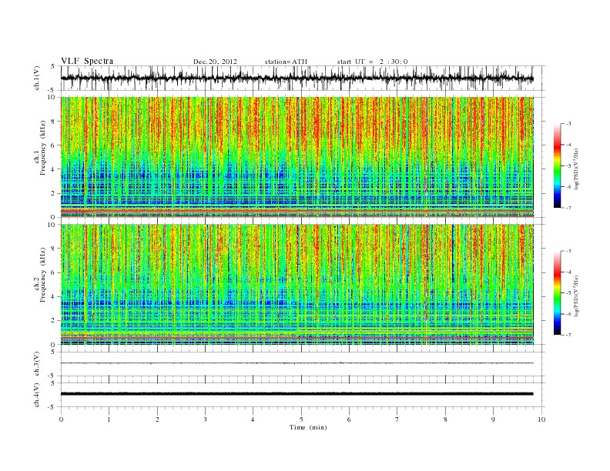Viewport: 610px width, 471px height.
Task: Click the time axis tick label "7"
Action: click(x=397, y=419)
